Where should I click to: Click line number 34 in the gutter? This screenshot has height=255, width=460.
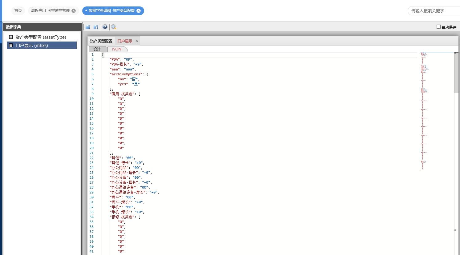point(91,217)
